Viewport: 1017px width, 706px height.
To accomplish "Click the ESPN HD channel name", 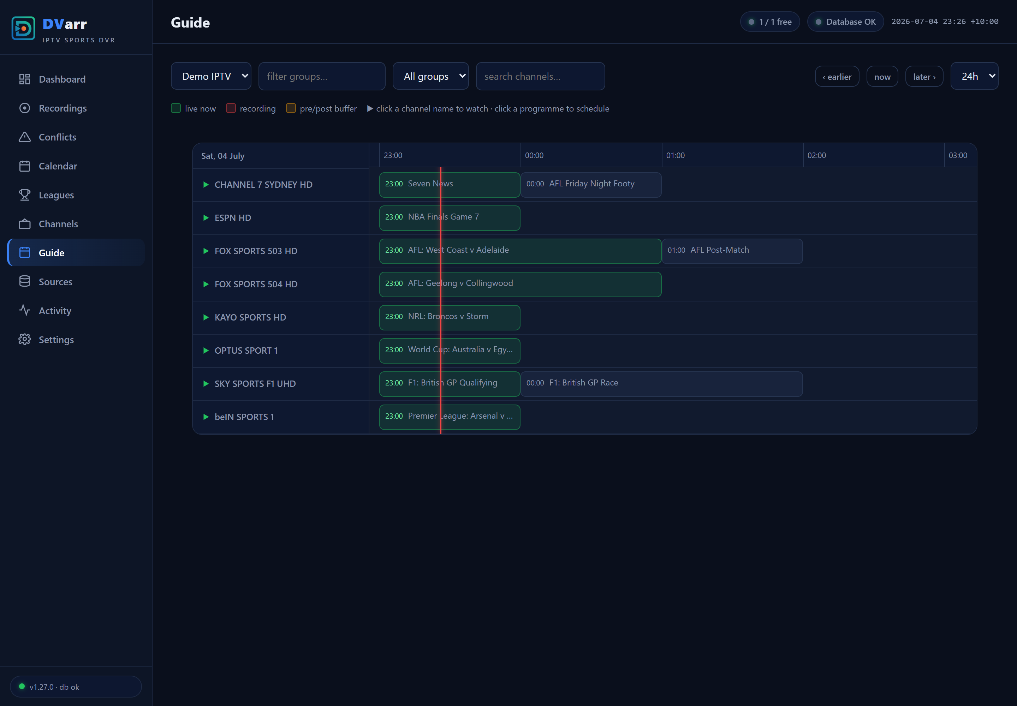I will point(233,218).
